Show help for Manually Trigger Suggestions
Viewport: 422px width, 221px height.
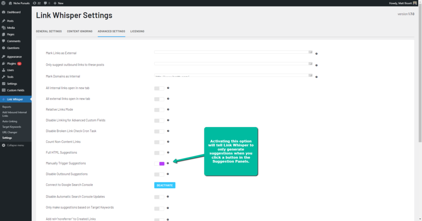(x=168, y=163)
